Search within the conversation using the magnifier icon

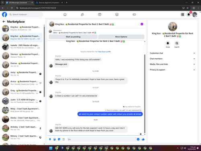[177, 43]
